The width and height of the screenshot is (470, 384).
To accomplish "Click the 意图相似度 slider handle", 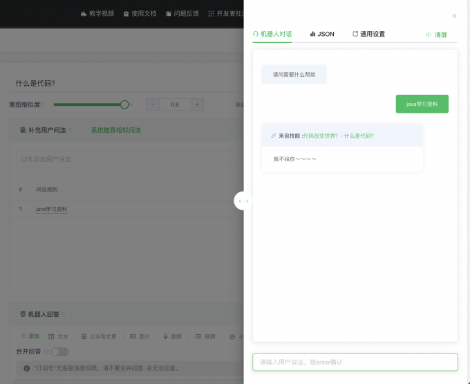I will (x=124, y=104).
